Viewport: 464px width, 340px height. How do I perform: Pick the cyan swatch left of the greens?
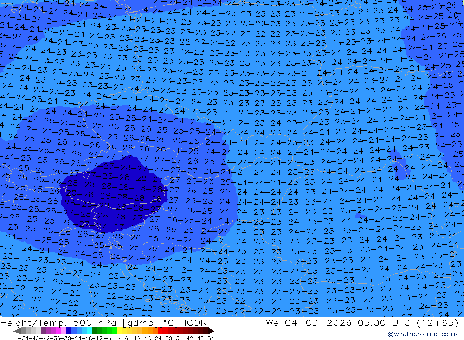point(89,331)
